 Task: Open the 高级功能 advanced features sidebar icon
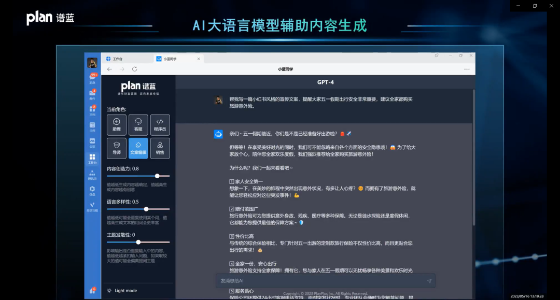click(92, 207)
